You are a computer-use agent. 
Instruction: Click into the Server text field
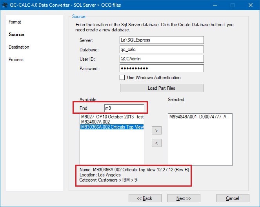coord(162,40)
